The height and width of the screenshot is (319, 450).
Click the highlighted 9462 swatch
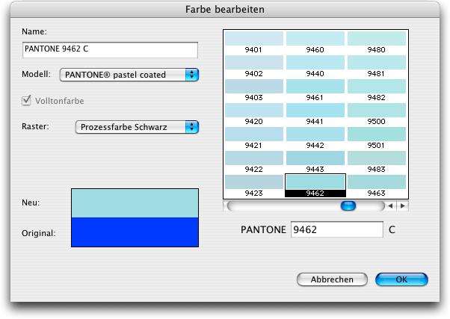315,185
